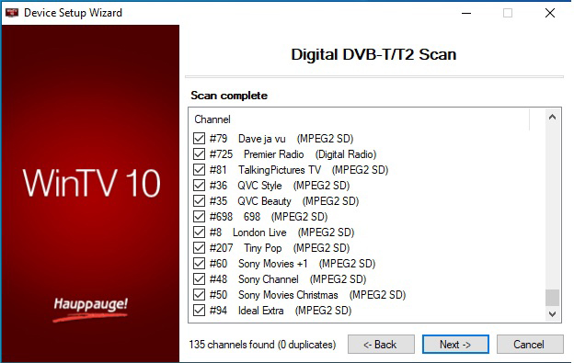Uncheck the #79 Dave ja vu channel checkbox
574x363 pixels.
click(199, 139)
